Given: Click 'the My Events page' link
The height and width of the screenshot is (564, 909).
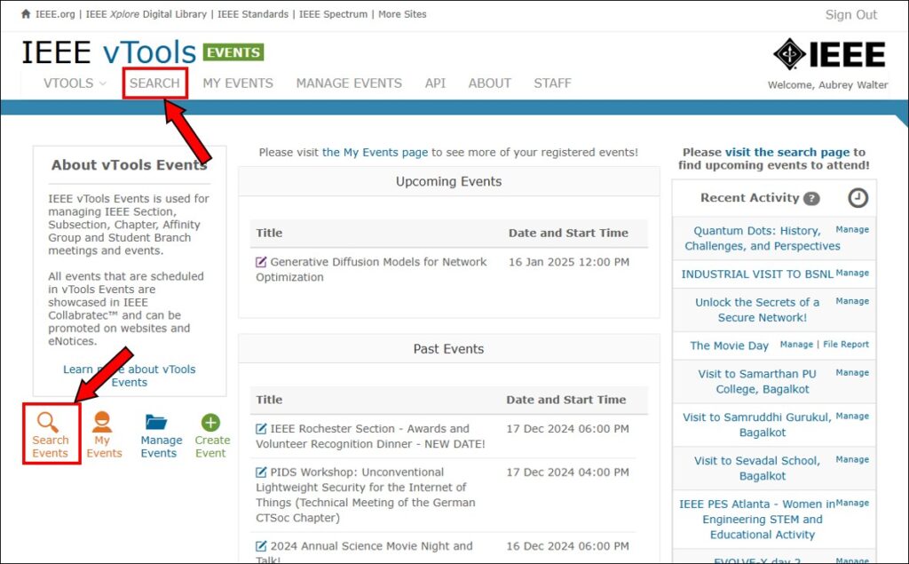Looking at the screenshot, I should [x=375, y=153].
